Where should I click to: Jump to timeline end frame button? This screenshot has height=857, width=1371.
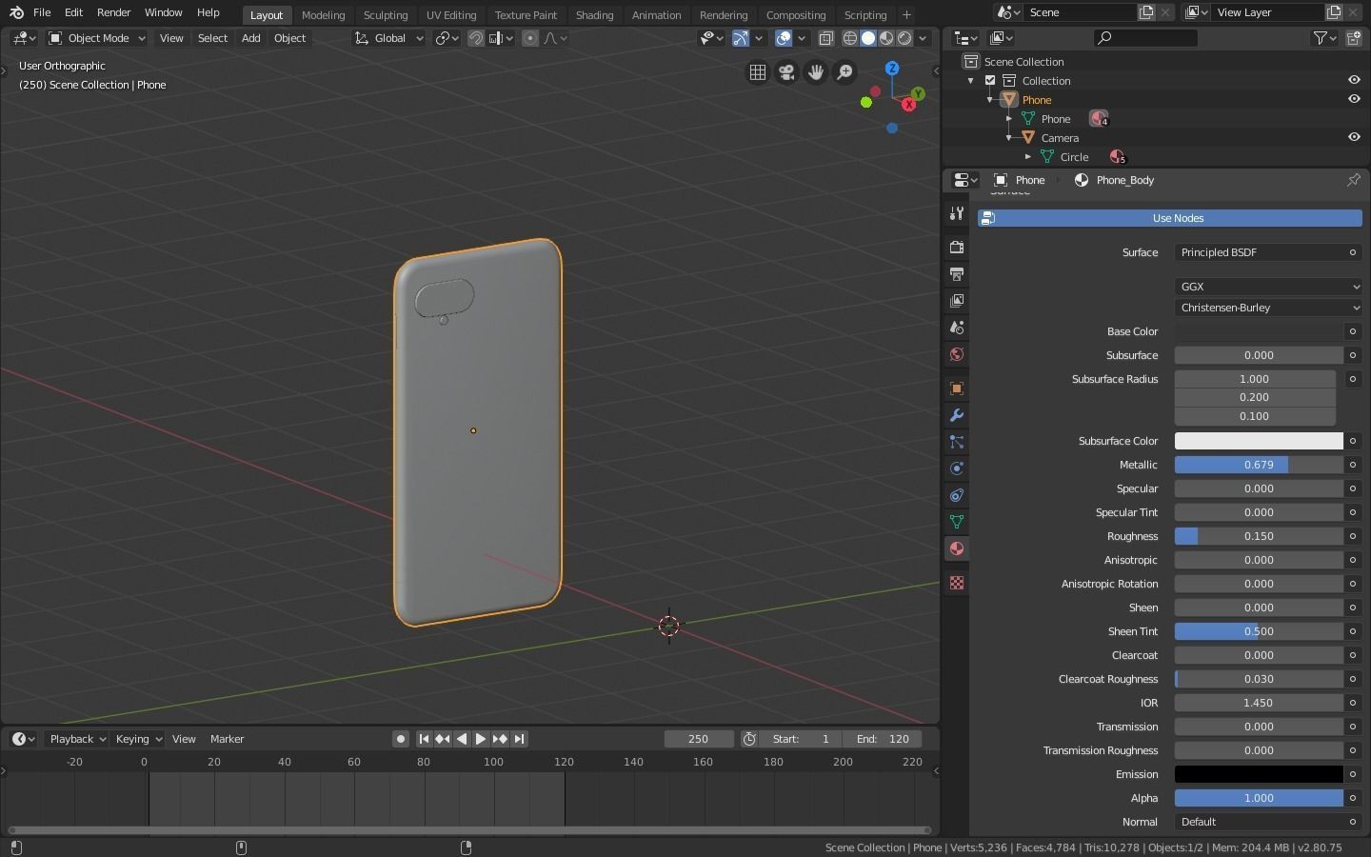(x=519, y=739)
